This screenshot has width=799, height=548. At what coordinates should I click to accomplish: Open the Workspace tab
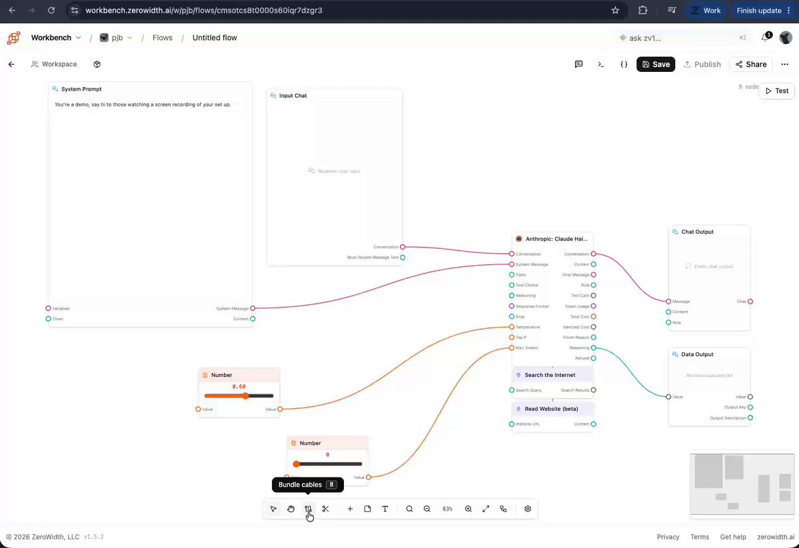(54, 64)
